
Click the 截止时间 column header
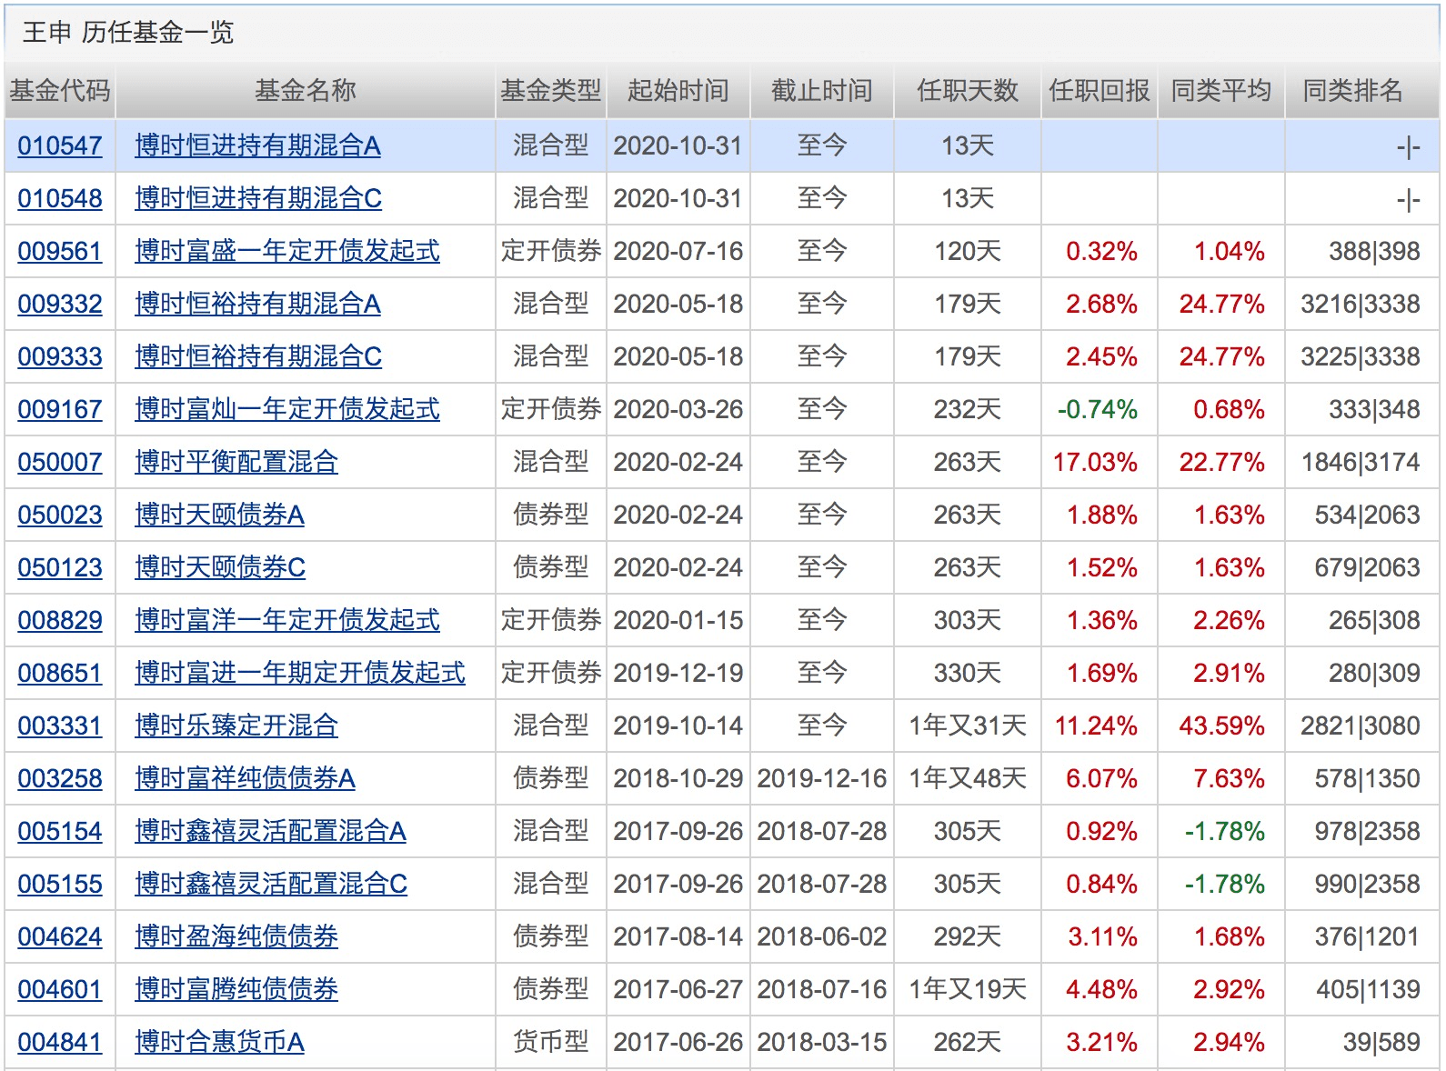[x=822, y=91]
